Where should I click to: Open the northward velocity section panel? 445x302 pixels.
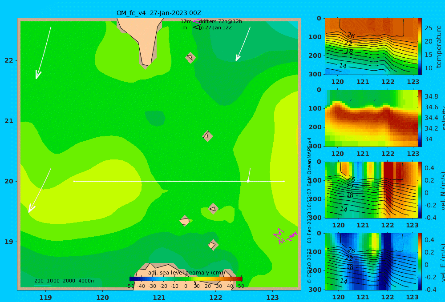(x=371, y=190)
